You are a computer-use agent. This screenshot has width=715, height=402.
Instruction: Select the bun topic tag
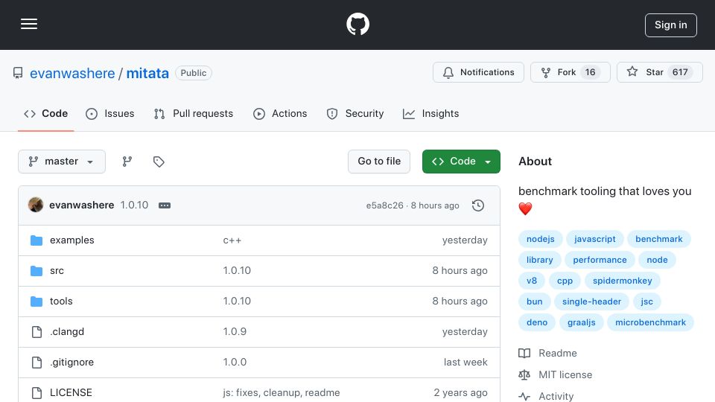point(535,301)
